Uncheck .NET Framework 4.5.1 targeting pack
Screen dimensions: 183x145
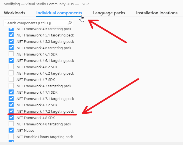click(11, 35)
